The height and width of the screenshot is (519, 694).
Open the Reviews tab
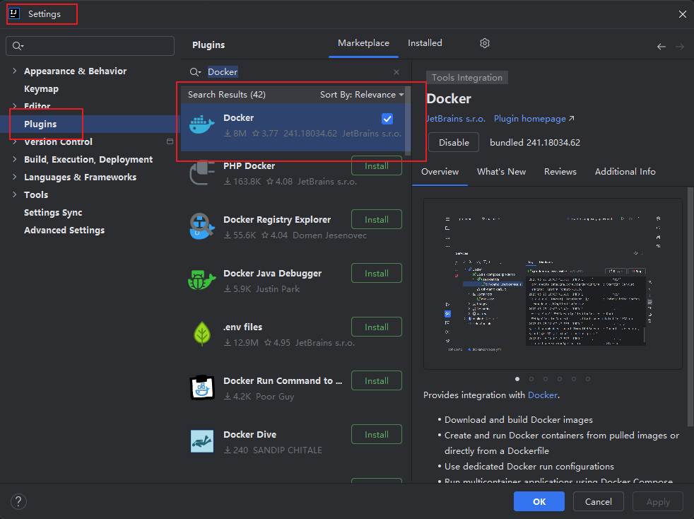[x=560, y=171]
